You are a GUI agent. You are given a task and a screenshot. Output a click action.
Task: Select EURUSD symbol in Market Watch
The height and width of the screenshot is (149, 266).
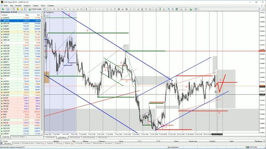tap(6, 18)
